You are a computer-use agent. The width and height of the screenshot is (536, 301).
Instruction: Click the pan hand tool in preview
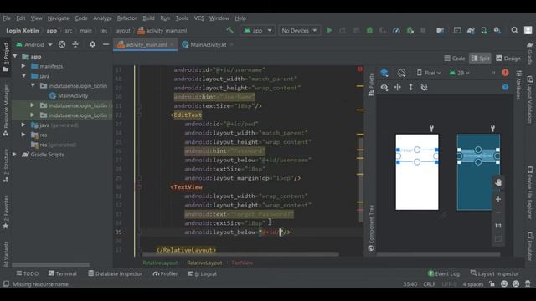(498, 182)
